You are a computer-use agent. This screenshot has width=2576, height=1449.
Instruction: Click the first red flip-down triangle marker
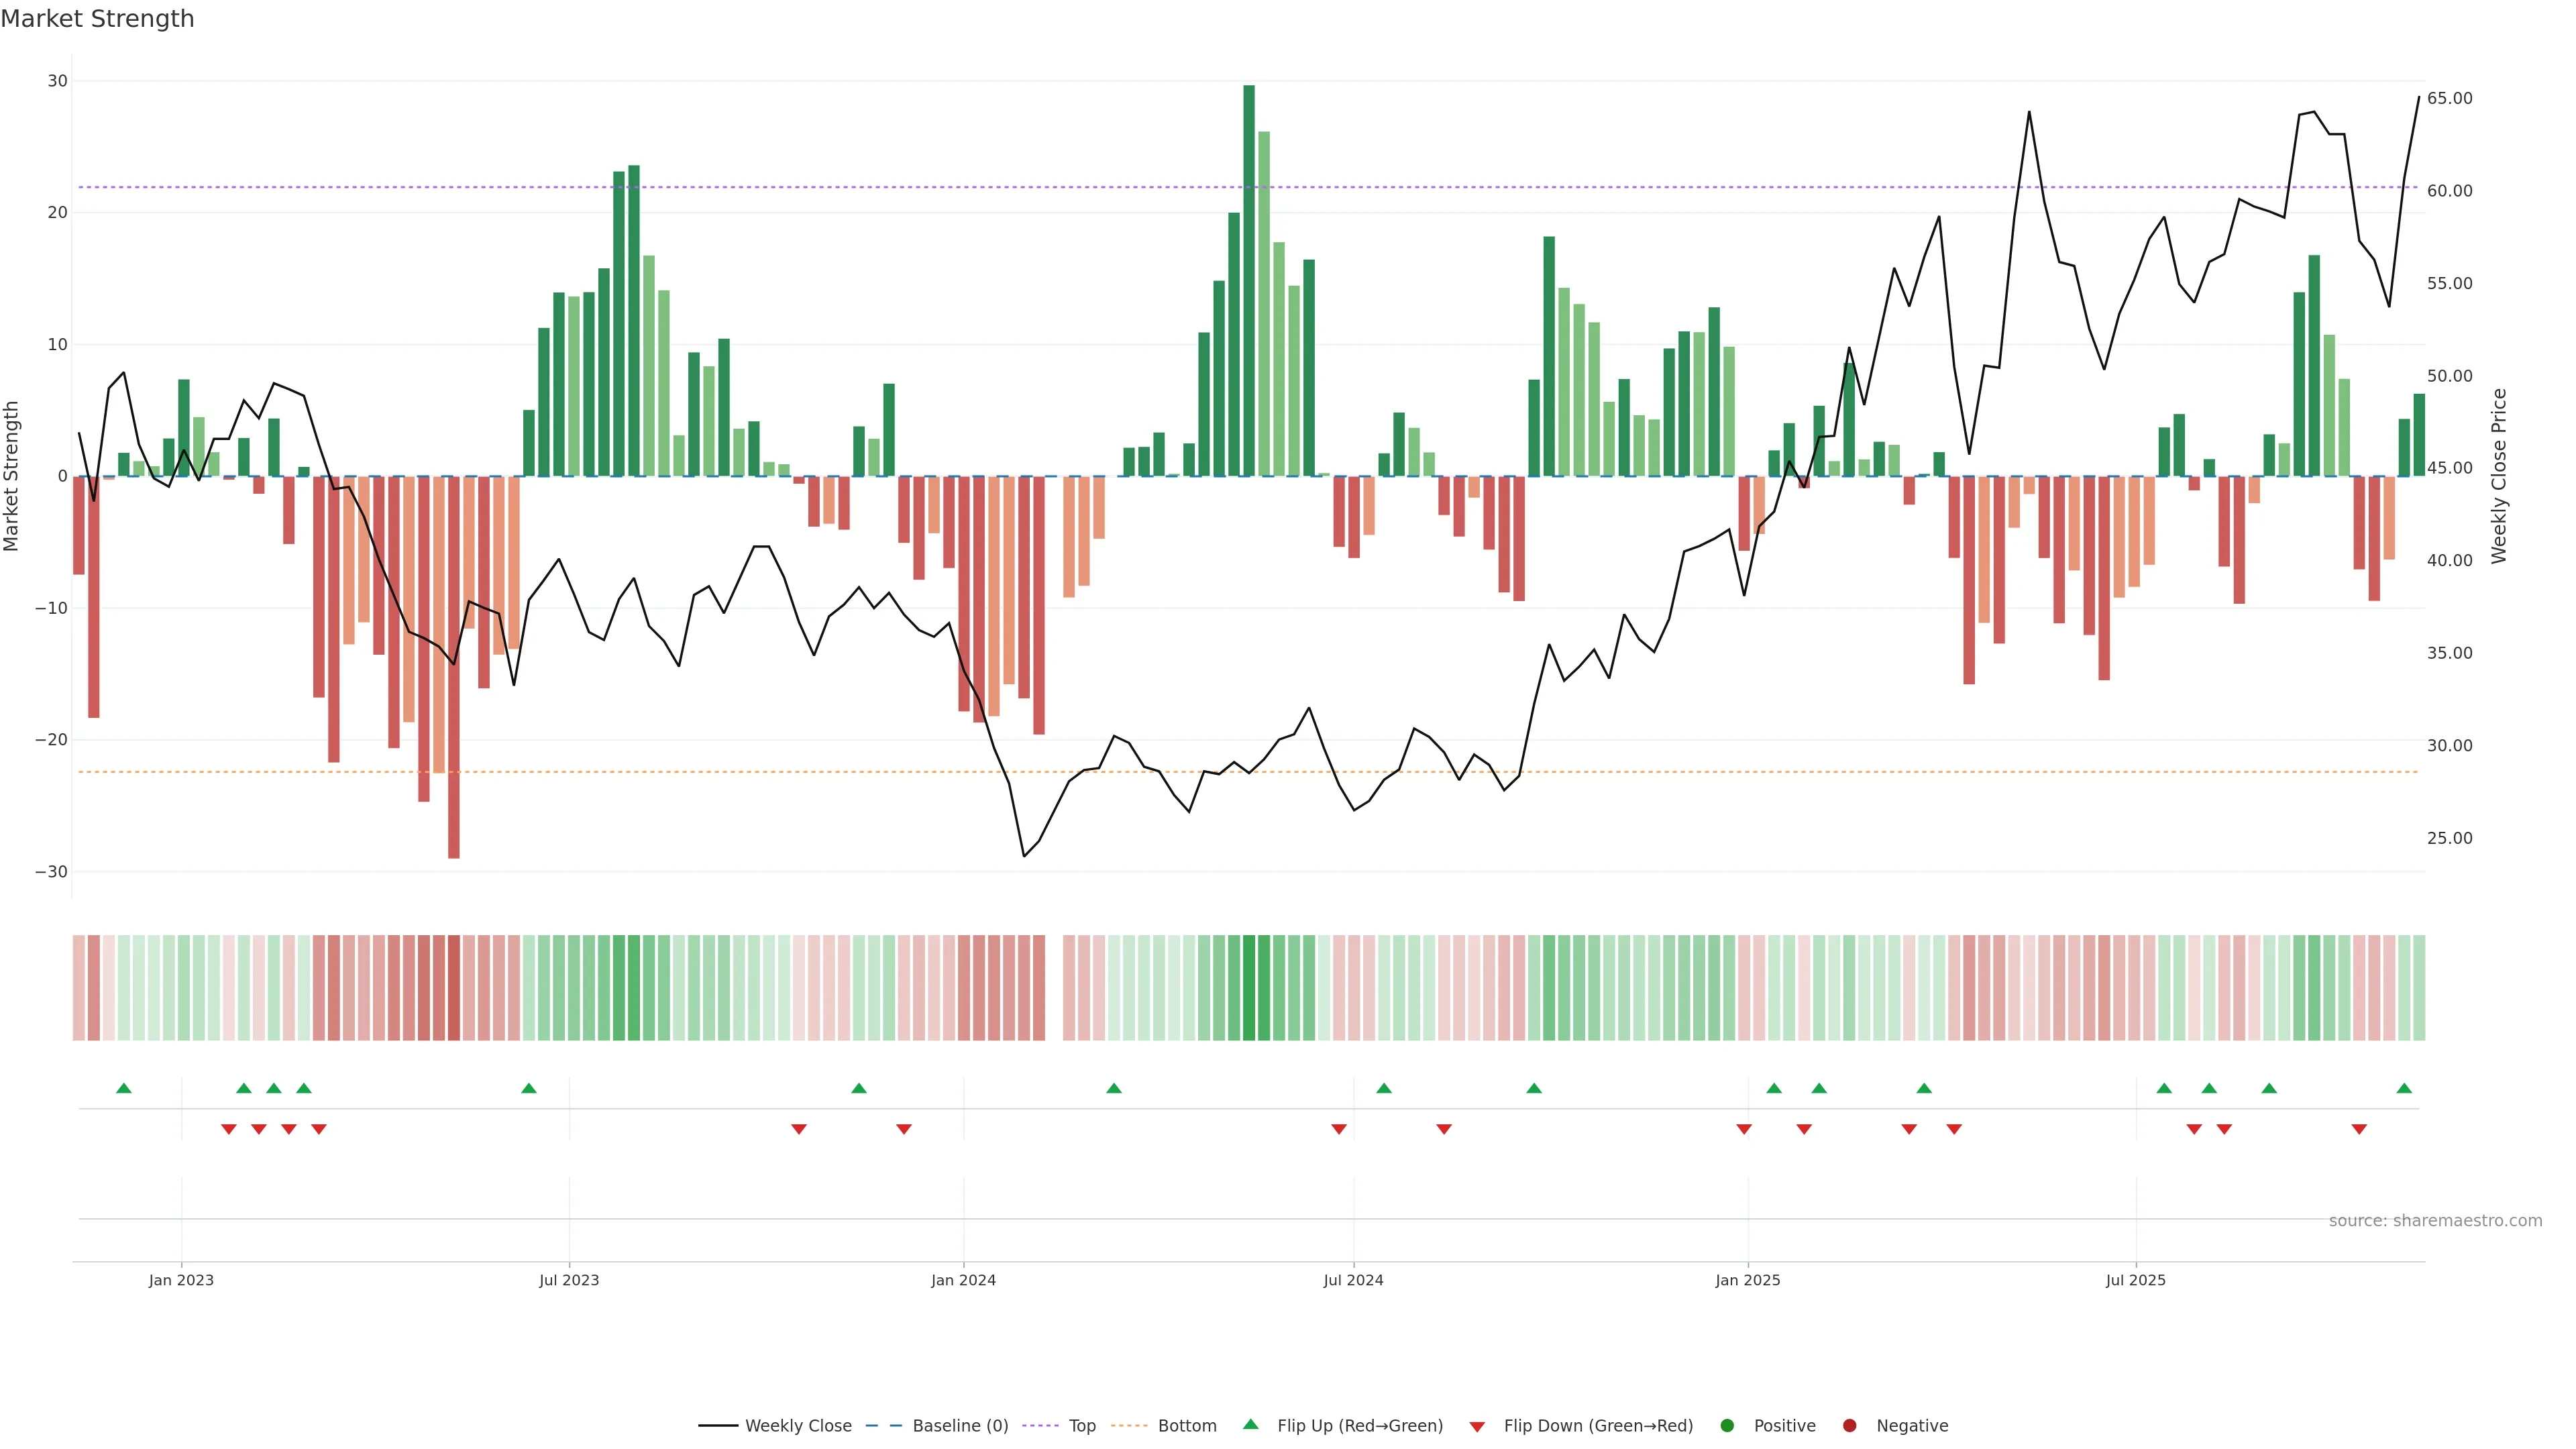229,1129
